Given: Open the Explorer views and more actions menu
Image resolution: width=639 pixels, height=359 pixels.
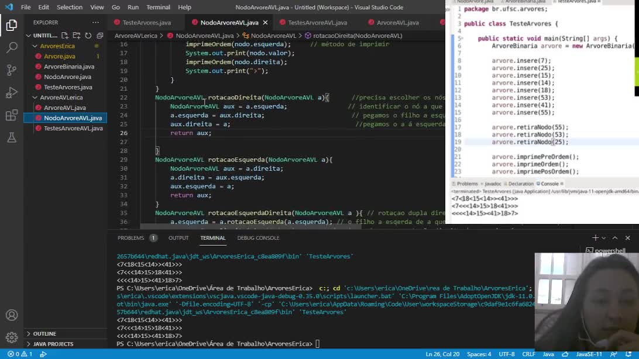Looking at the screenshot, I should [x=95, y=22].
